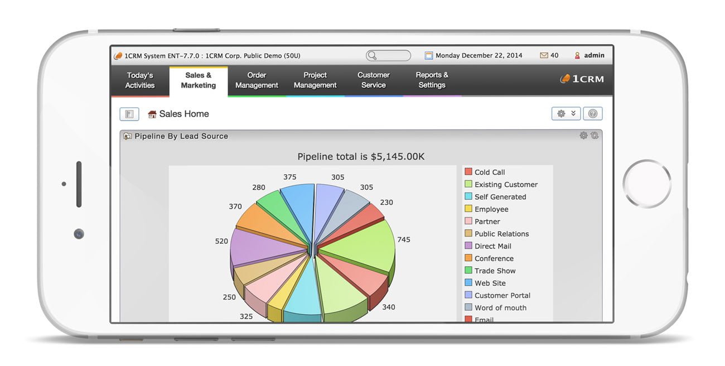Click the admin user link
This screenshot has width=725, height=366.
click(x=594, y=56)
